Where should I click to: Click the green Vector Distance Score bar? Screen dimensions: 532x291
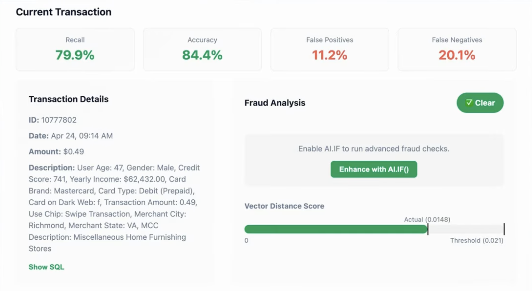pyautogui.click(x=336, y=229)
